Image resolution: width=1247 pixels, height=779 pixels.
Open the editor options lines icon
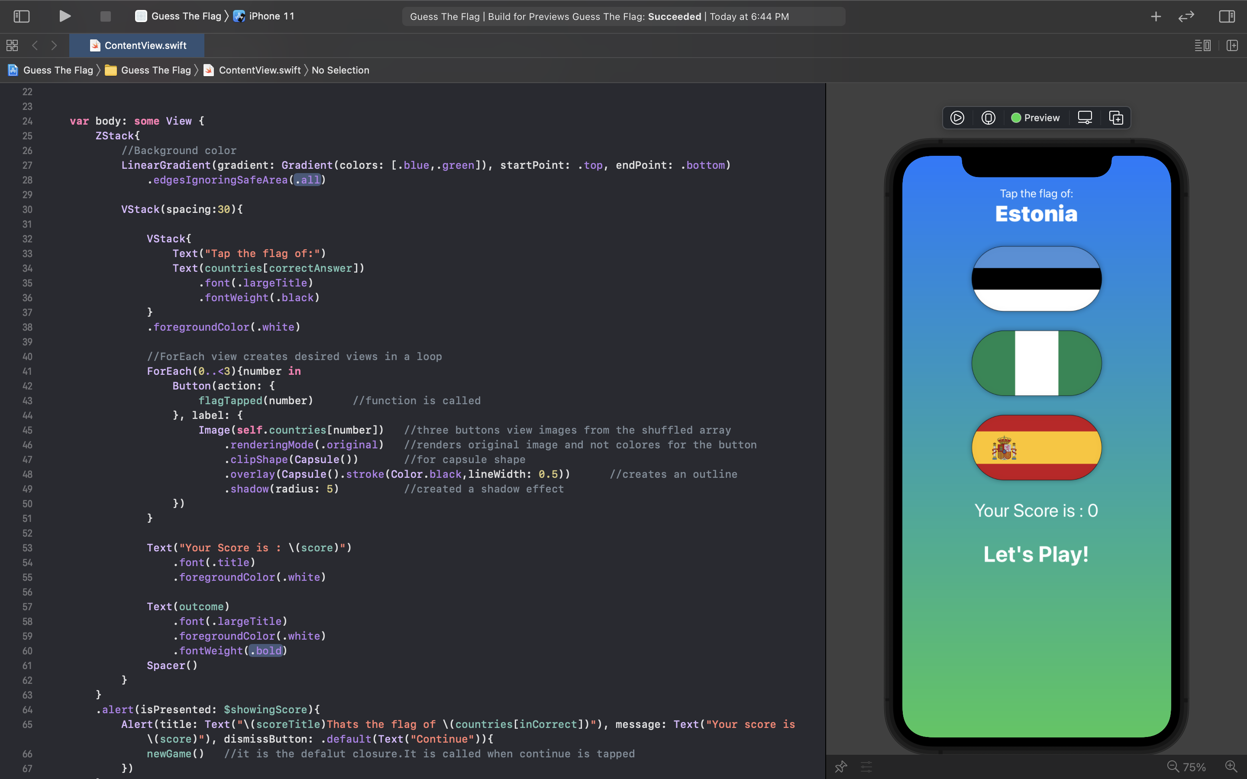pyautogui.click(x=1202, y=45)
